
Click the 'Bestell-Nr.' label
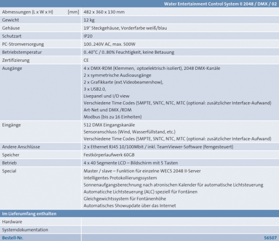coord(12,238)
